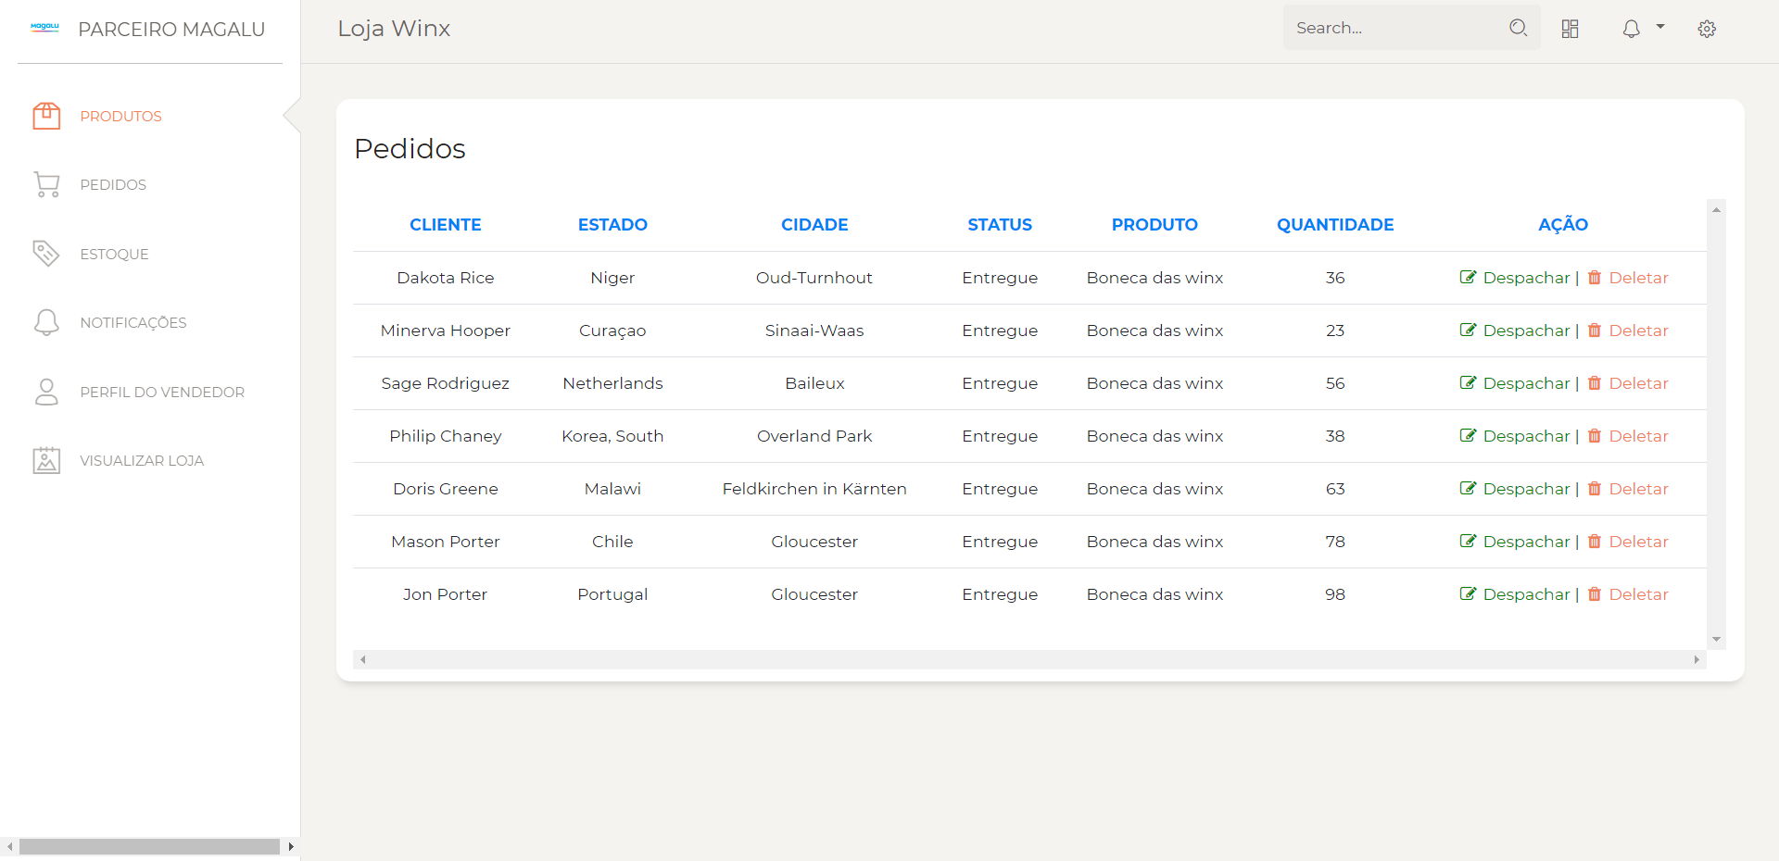Click the sidebar horizontal scrollbar thumb
1779x861 pixels.
tap(149, 846)
